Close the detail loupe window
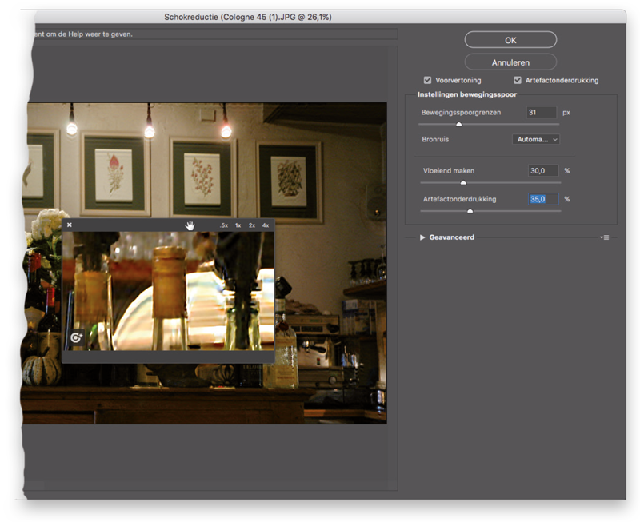 [70, 225]
